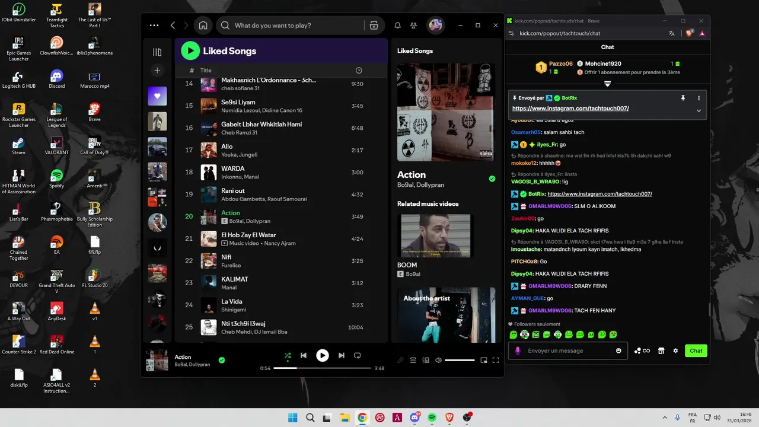Open the Spotify queue

(413, 360)
